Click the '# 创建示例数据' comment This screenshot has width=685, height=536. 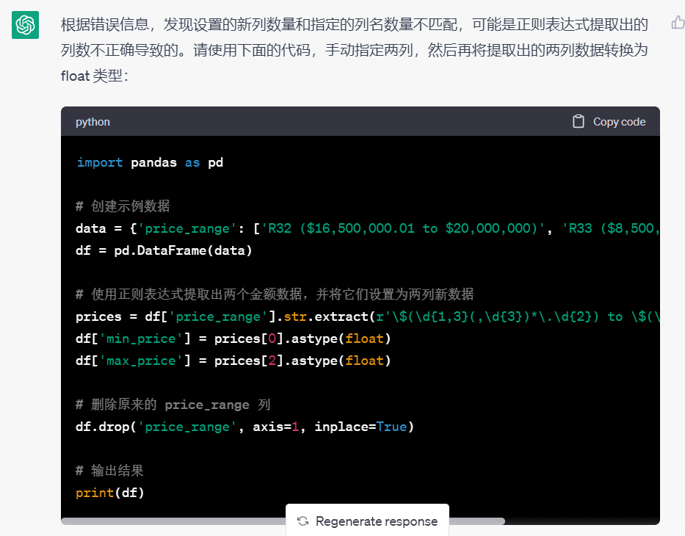pyautogui.click(x=123, y=206)
